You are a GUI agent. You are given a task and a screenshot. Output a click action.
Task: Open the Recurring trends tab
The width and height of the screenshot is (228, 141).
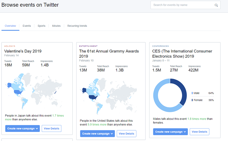77,26
